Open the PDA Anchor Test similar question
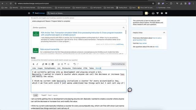Screen dimensions: 196x110 (x=81, y=34)
